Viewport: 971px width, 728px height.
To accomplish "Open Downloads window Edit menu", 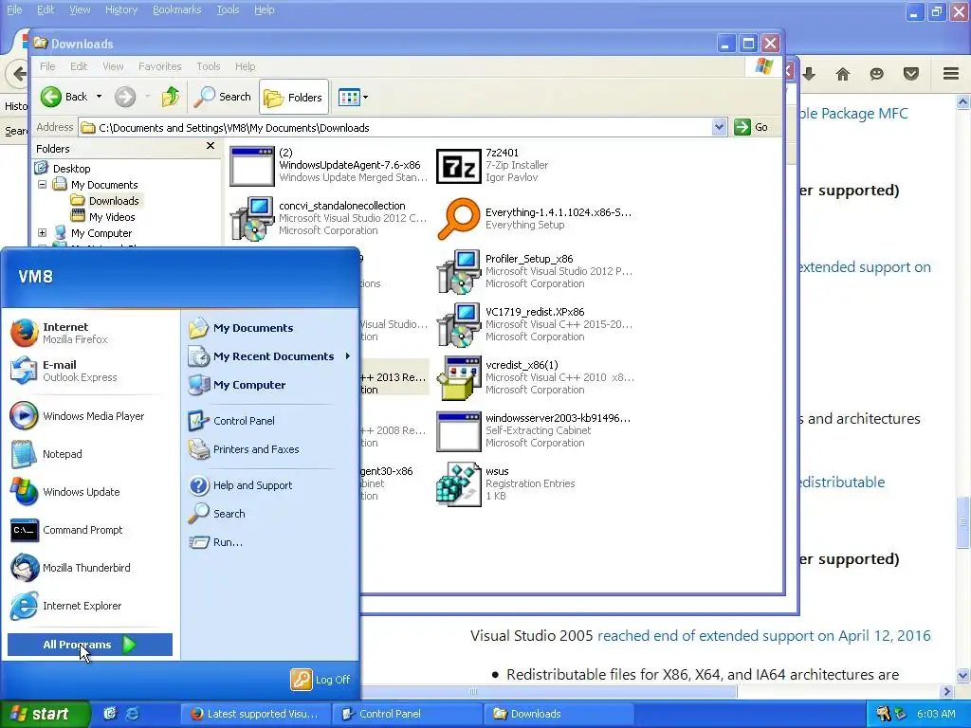I will [78, 66].
